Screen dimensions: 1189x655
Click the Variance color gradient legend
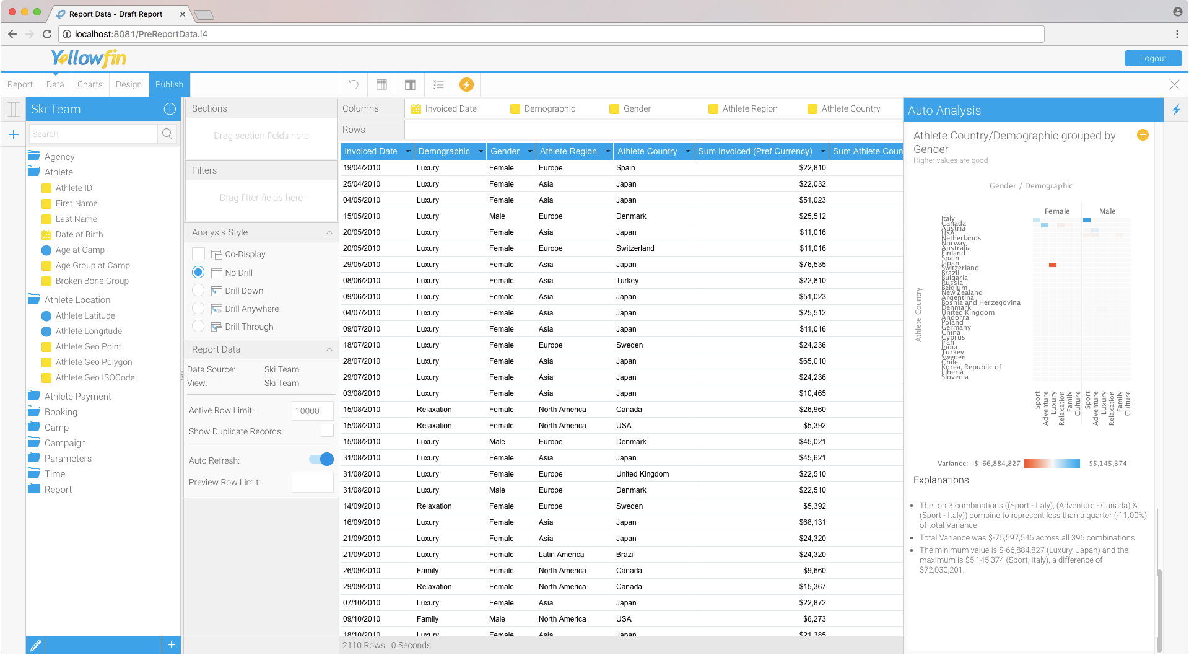[x=1052, y=464]
